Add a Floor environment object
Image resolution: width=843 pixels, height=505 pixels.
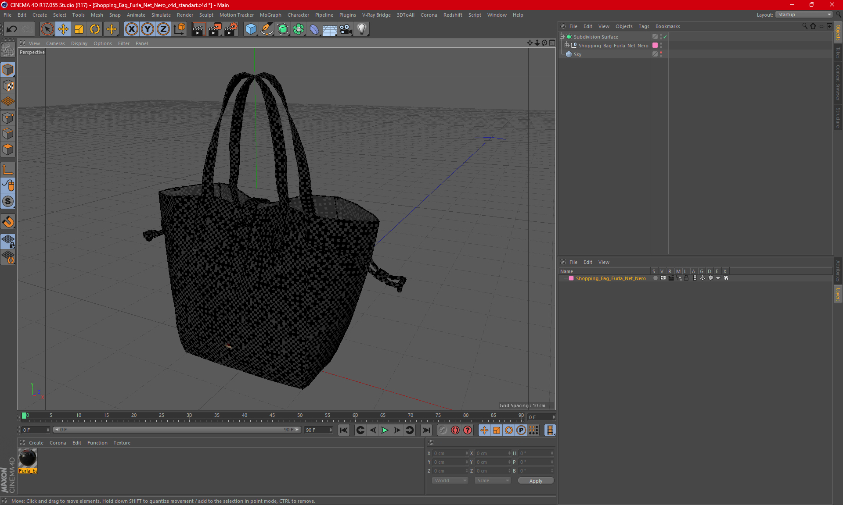(x=330, y=29)
